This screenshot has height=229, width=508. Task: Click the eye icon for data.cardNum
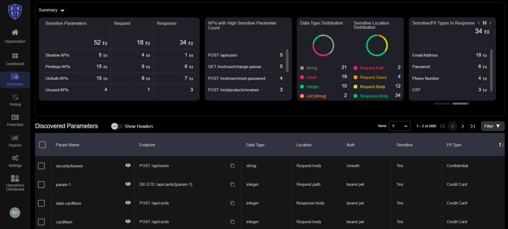point(128,203)
